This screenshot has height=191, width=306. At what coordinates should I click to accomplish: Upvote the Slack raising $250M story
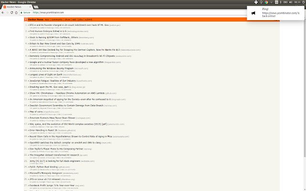[x=29, y=38]
